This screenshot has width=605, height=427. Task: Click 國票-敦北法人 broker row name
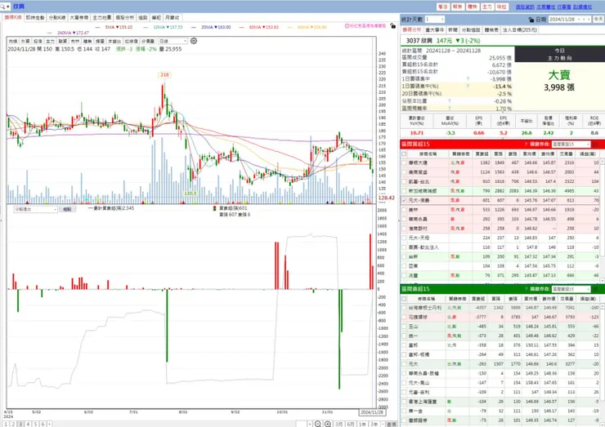click(x=423, y=247)
